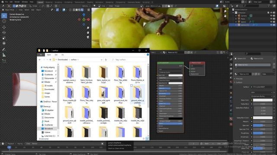Collapse the Collection tree in outliner
This screenshot has height=155, width=277.
point(233,12)
